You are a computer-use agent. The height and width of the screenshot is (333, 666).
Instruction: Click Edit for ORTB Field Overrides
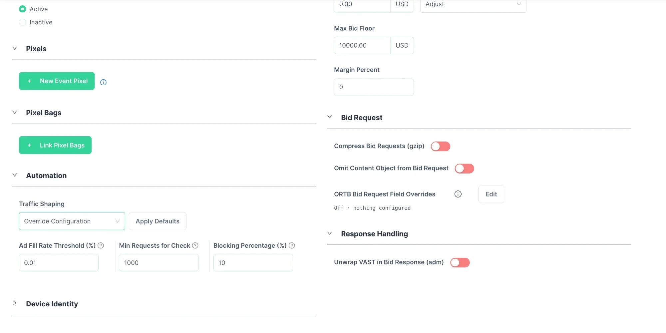click(491, 194)
